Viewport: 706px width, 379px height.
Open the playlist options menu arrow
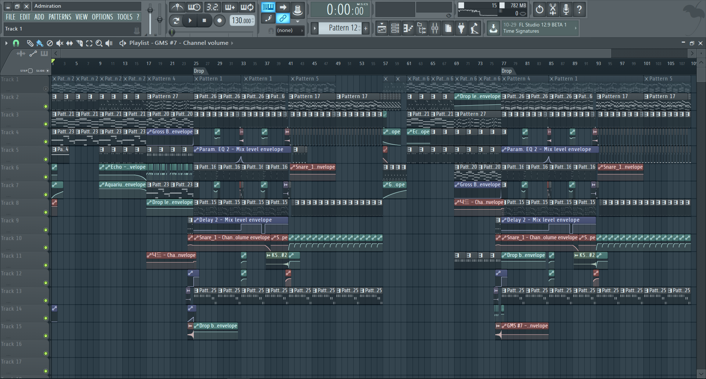6,43
